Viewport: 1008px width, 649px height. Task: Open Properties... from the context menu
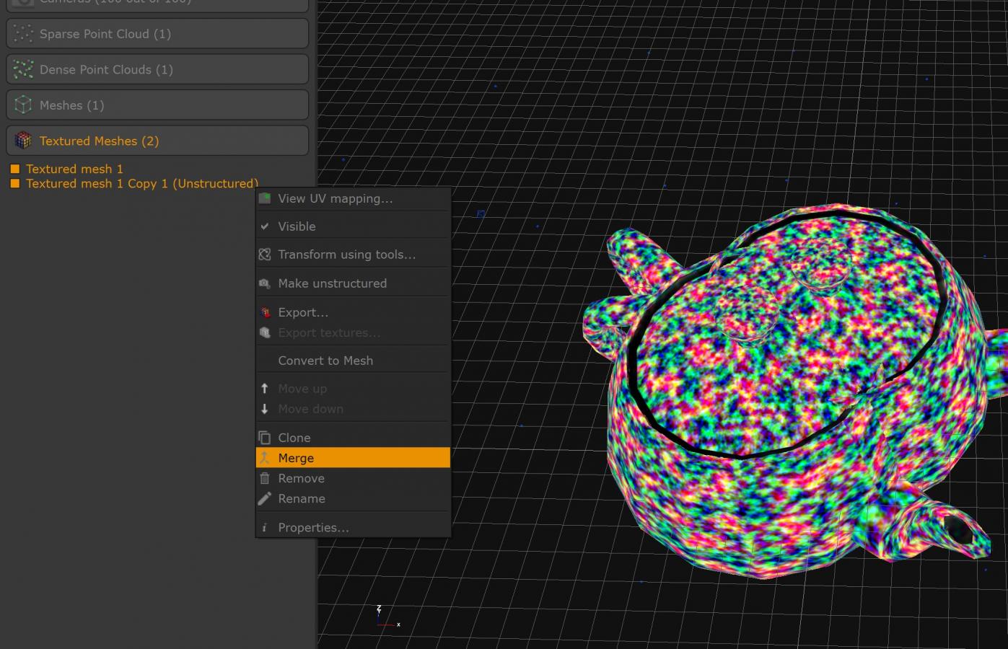click(353, 528)
